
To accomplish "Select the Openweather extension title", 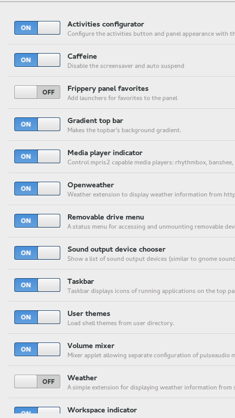I will [x=90, y=185].
